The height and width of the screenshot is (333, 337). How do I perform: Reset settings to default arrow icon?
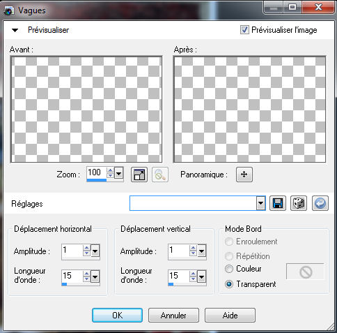point(320,203)
